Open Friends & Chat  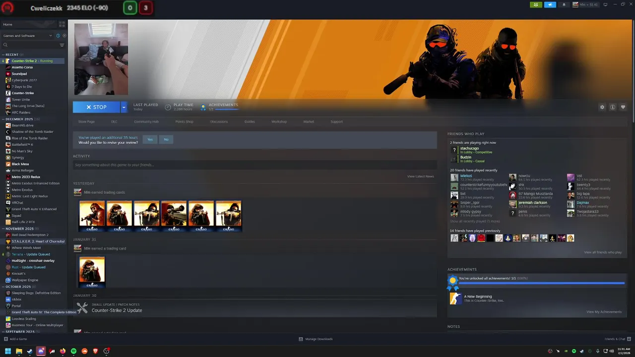click(618, 339)
